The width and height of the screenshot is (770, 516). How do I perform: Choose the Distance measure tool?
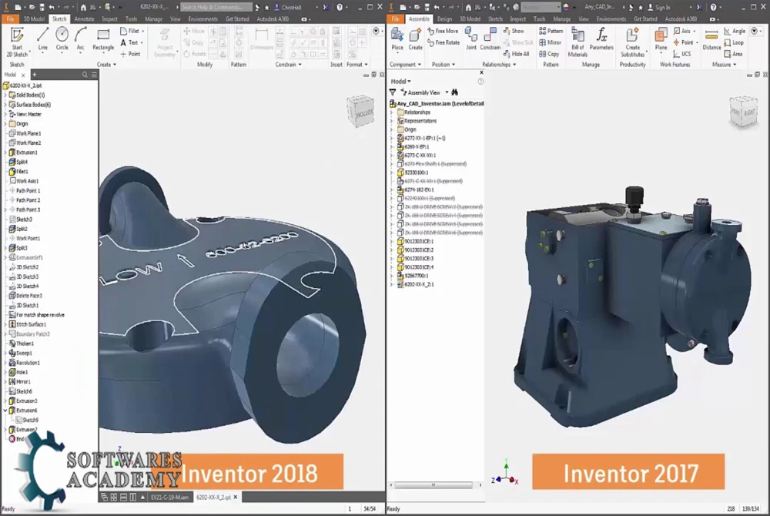[x=711, y=39]
